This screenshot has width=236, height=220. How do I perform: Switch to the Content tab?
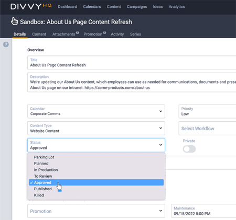[39, 34]
